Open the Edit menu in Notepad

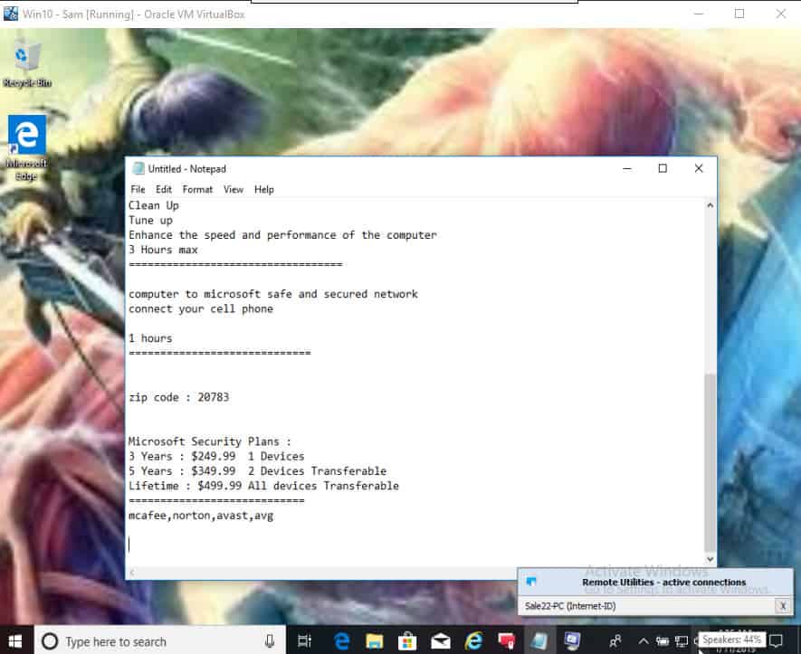pos(164,189)
